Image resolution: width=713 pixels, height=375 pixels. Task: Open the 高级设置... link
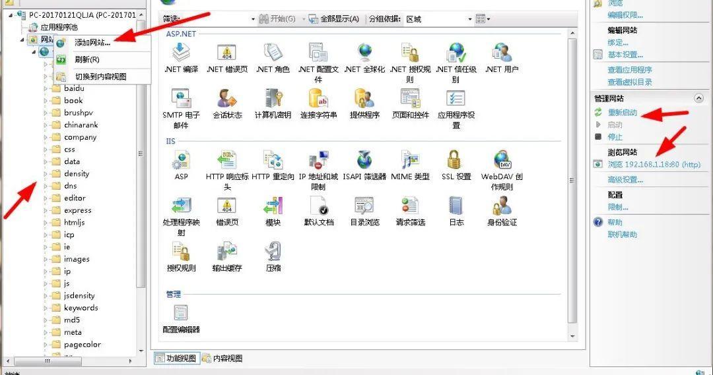click(625, 180)
